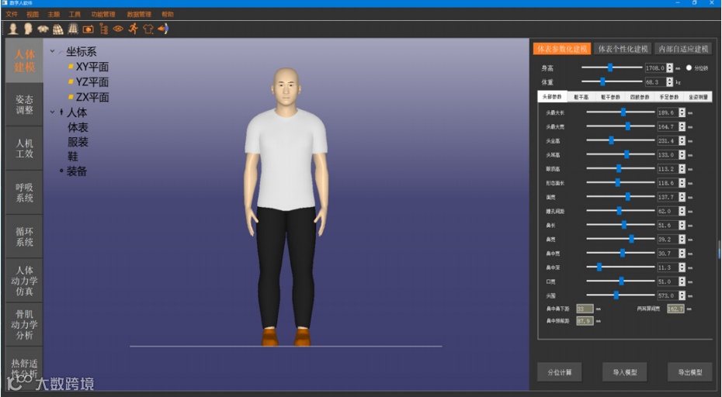The height and width of the screenshot is (397, 722).
Task: Open the 呼吸系统 sidebar tab
Action: 24,193
